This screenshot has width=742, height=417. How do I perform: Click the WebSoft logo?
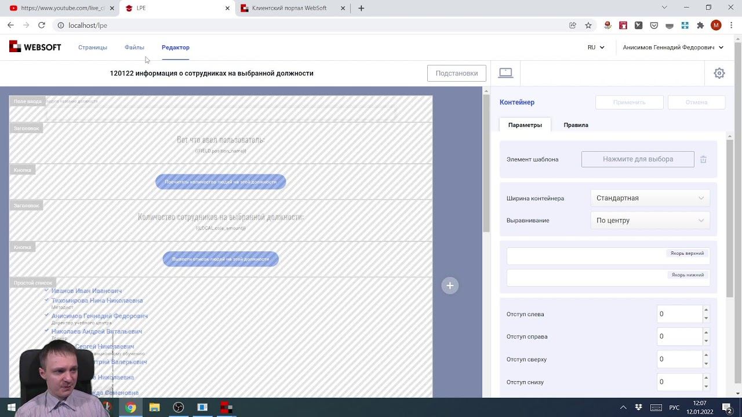[35, 47]
